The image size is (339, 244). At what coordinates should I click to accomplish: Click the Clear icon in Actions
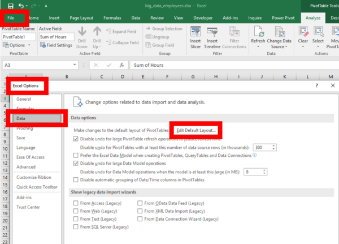pos(303,32)
